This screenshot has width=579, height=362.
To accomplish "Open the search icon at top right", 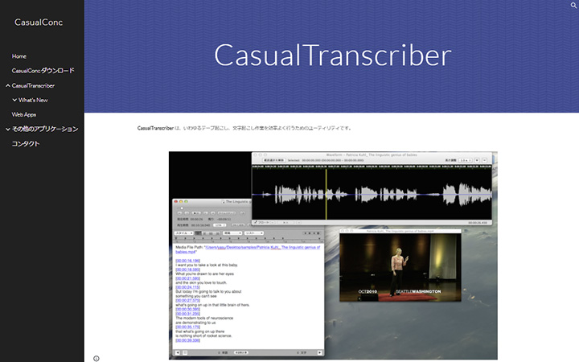I will [573, 5].
